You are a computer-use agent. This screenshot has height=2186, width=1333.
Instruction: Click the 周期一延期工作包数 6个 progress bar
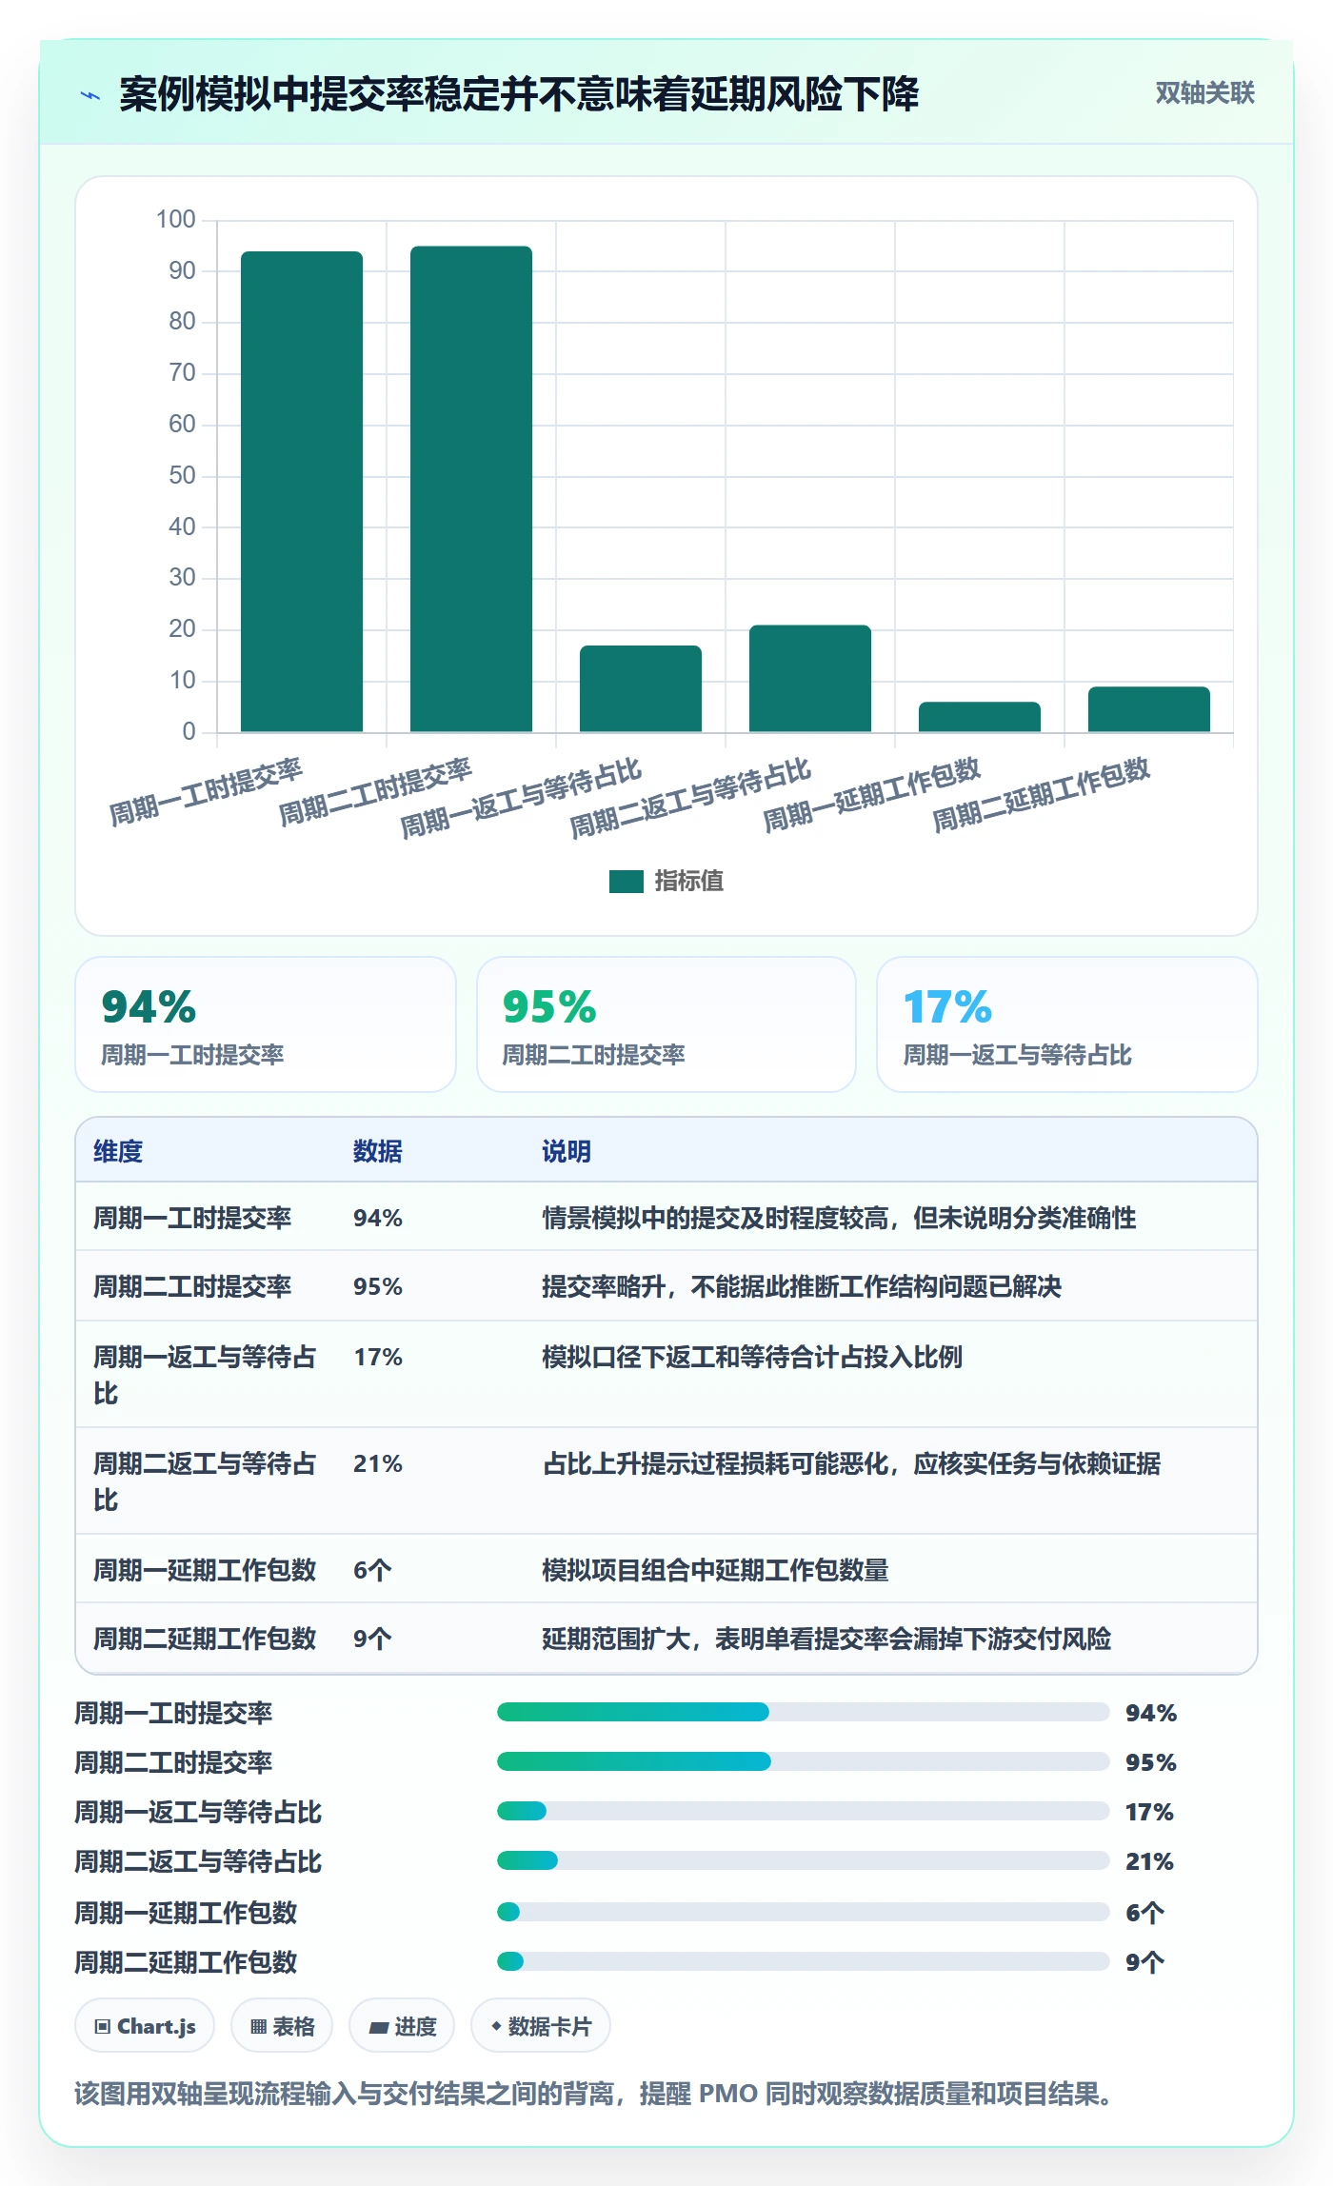tap(803, 1912)
